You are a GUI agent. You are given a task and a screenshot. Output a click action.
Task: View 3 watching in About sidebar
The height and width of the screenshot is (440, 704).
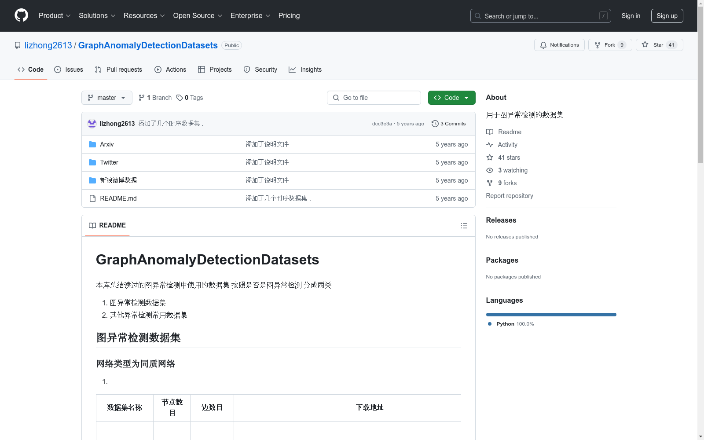507,170
